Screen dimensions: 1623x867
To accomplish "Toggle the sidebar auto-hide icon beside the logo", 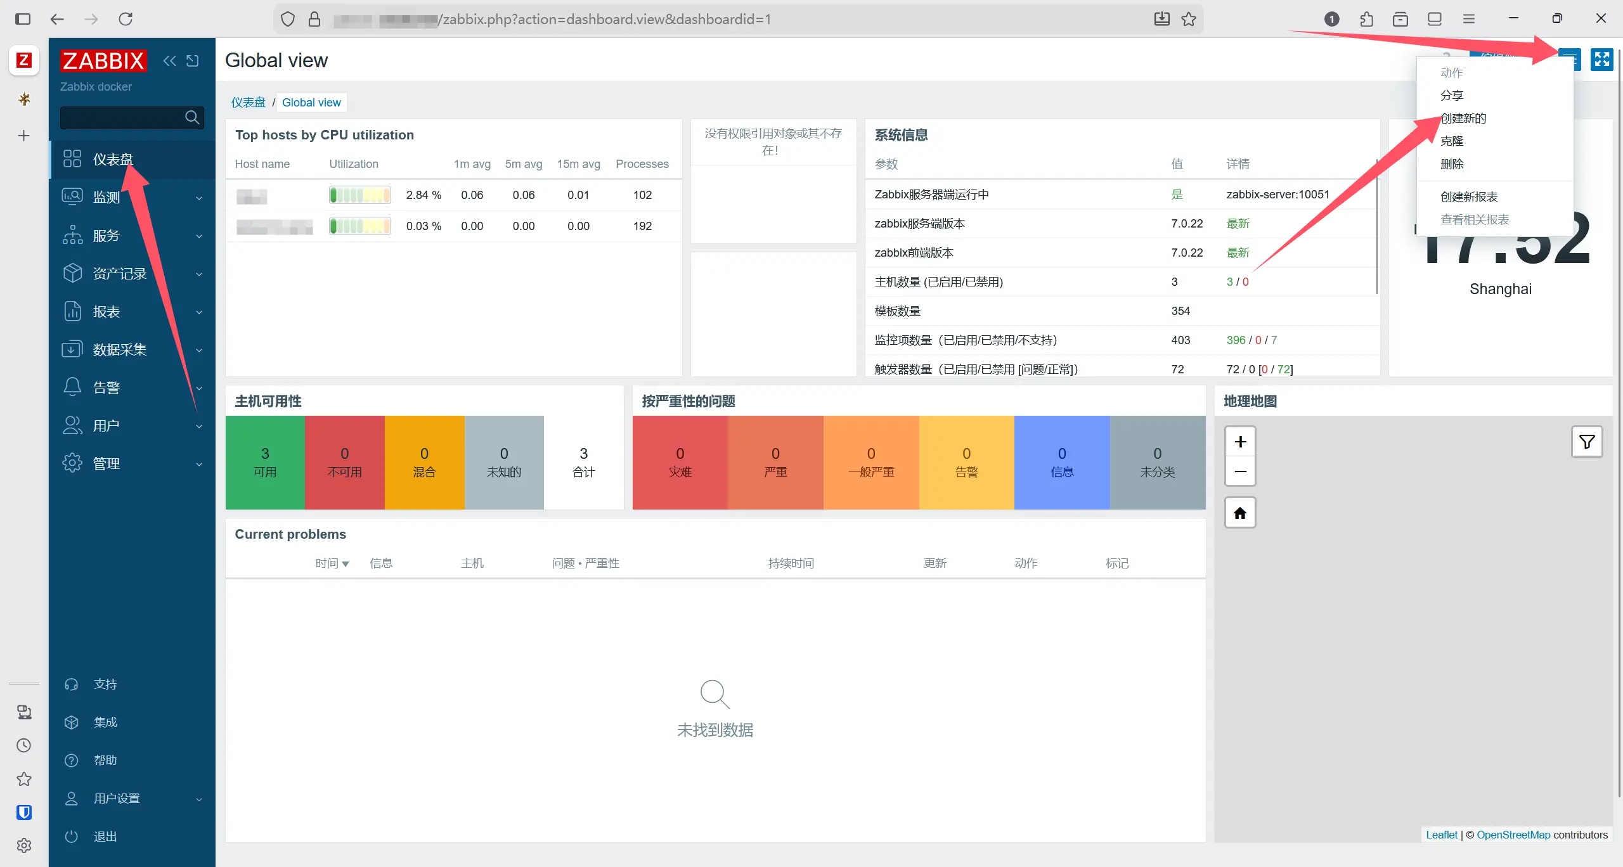I will click(x=192, y=61).
